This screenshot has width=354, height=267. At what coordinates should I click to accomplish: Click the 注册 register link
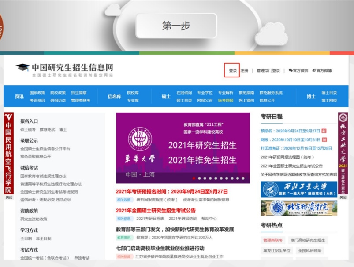[244, 70]
